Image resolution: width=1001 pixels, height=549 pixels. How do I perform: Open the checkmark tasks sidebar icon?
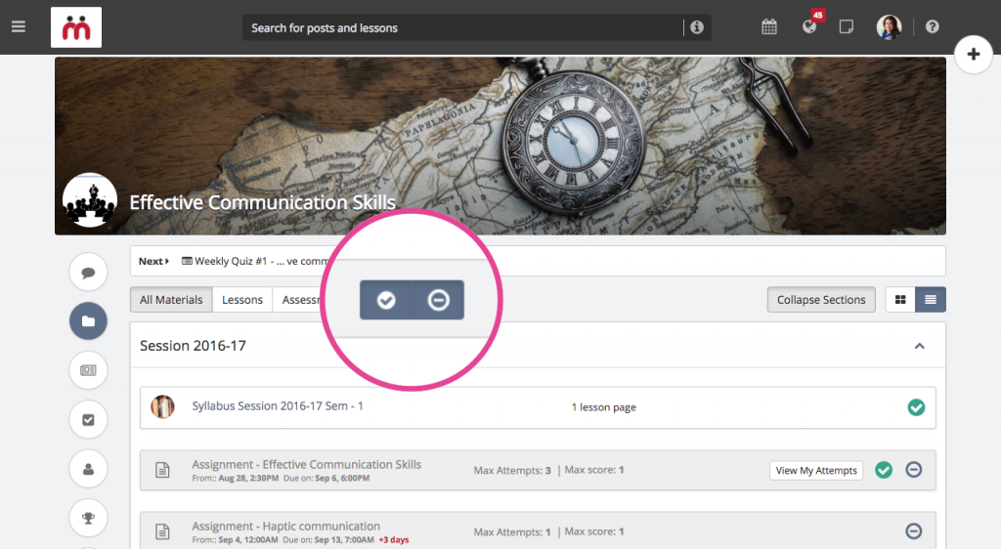point(88,419)
